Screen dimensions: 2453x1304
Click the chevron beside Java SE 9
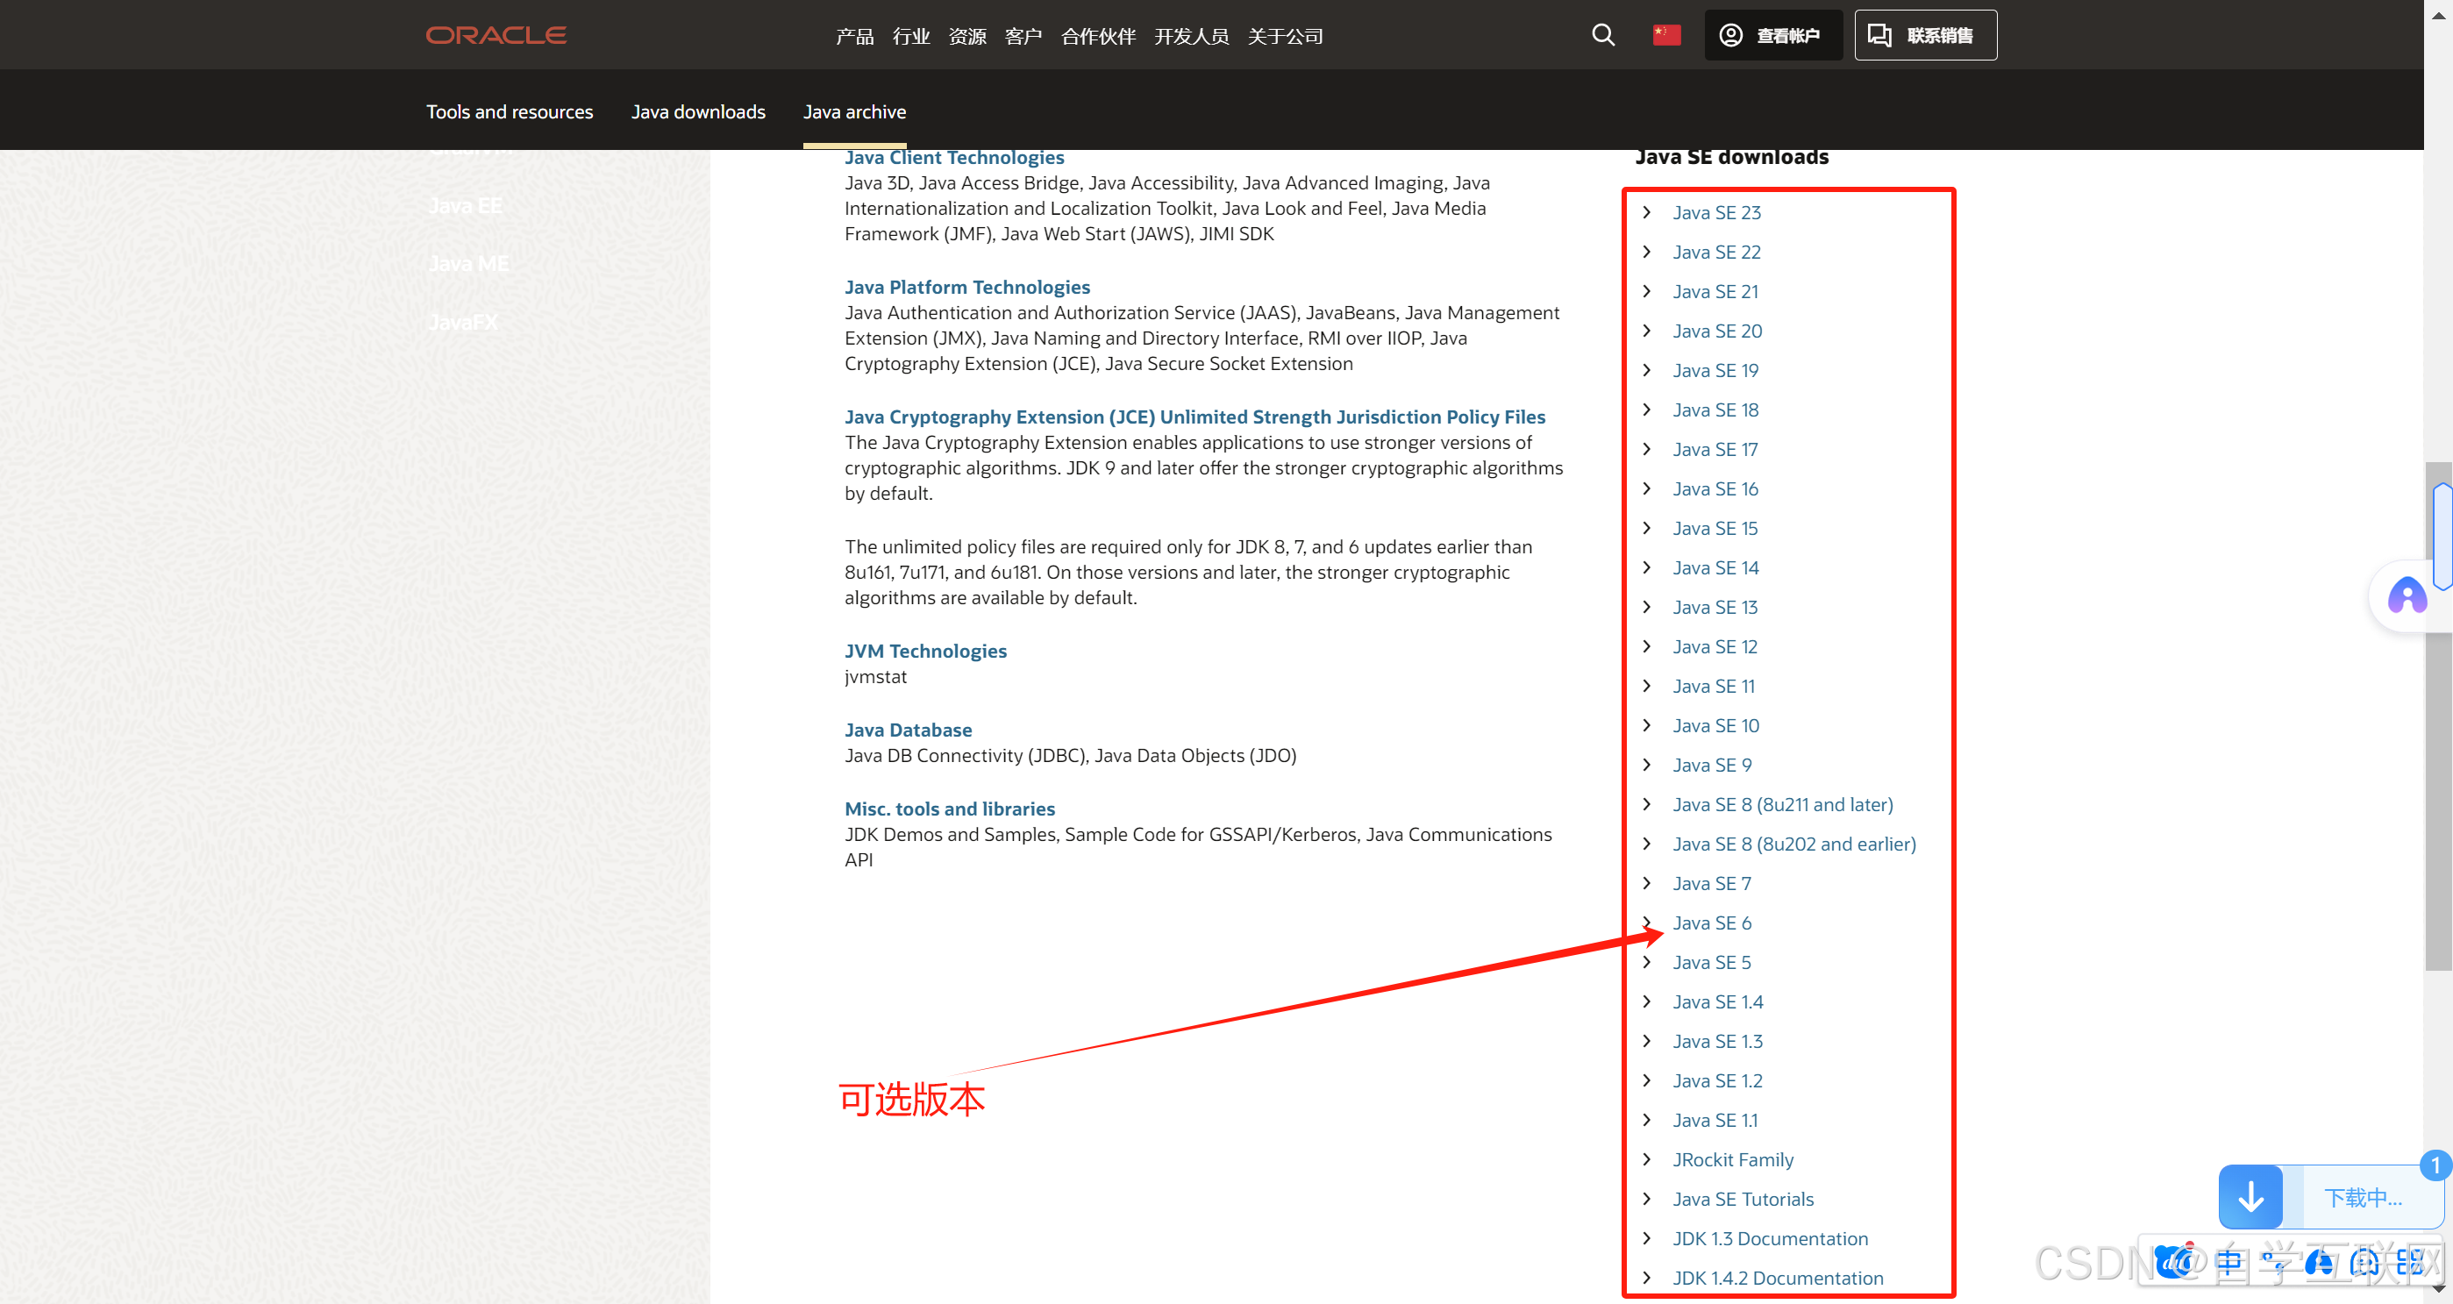pos(1646,765)
